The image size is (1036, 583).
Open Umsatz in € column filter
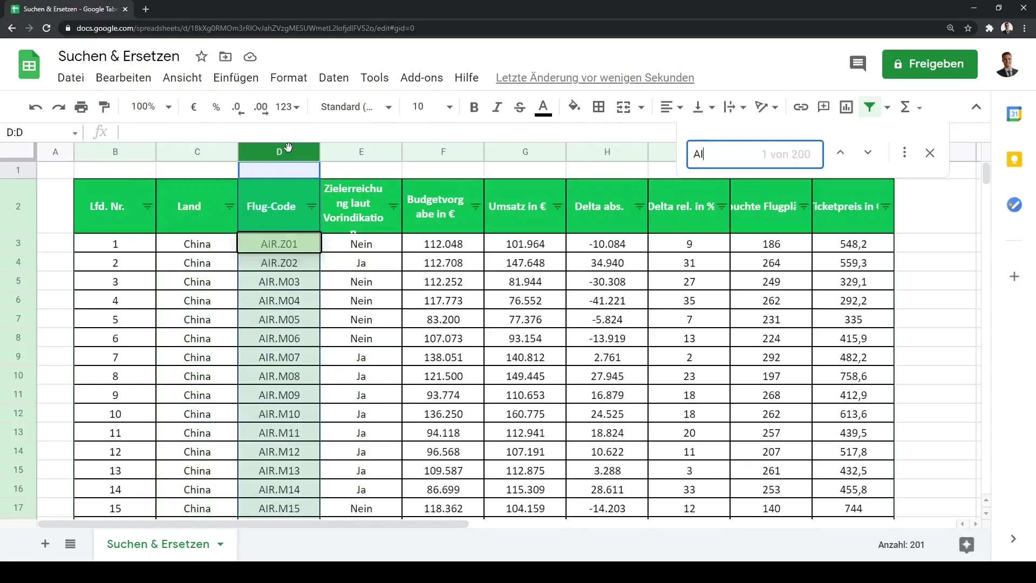(557, 207)
